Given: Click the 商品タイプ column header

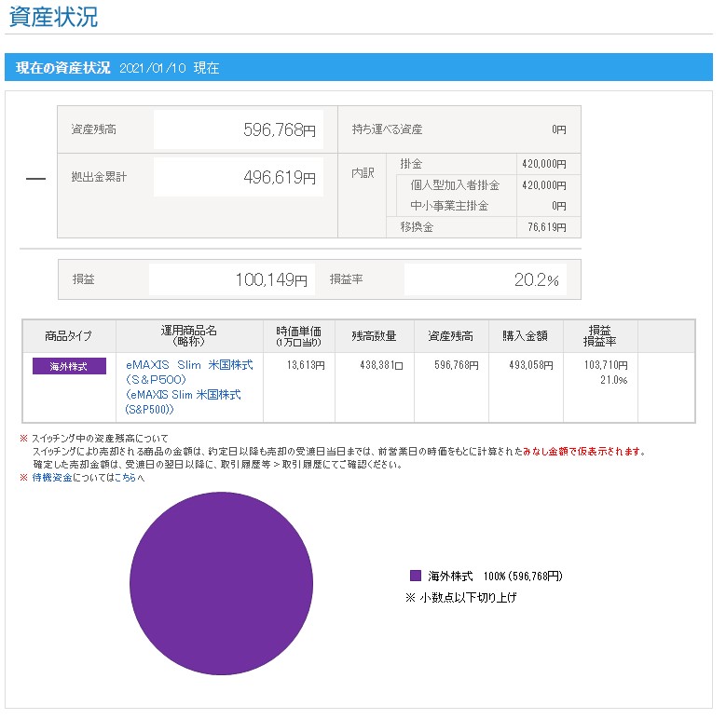Looking at the screenshot, I should [69, 336].
